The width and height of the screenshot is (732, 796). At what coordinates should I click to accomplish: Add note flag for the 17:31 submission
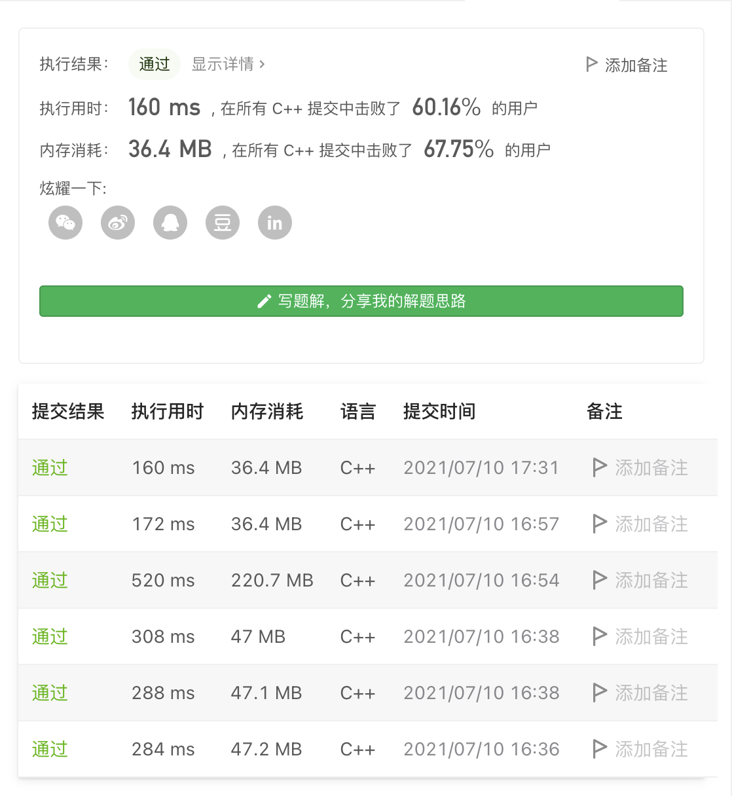click(599, 467)
